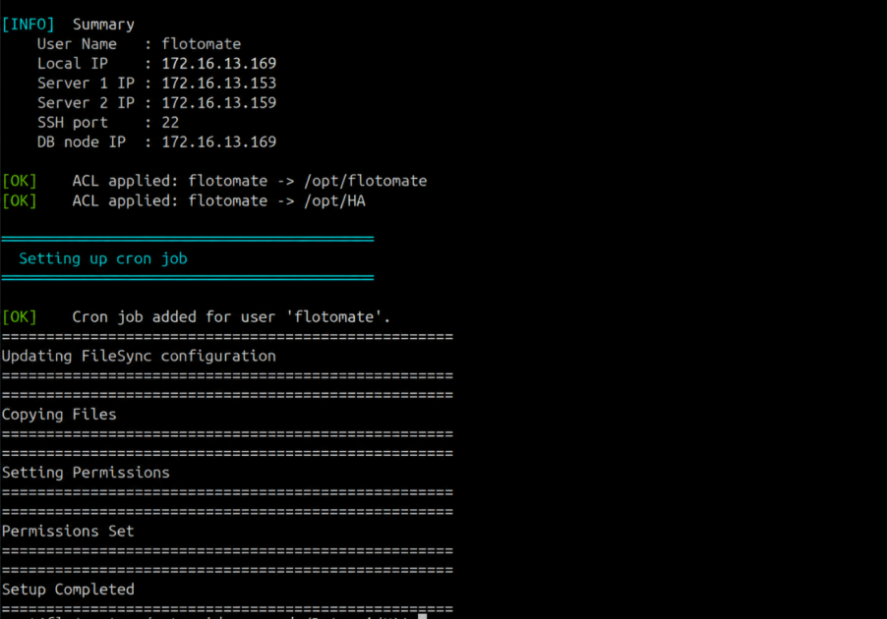Click the [INFO] tag before Summary

29,25
